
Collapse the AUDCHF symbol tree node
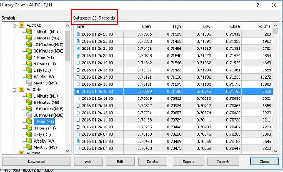point(14,90)
